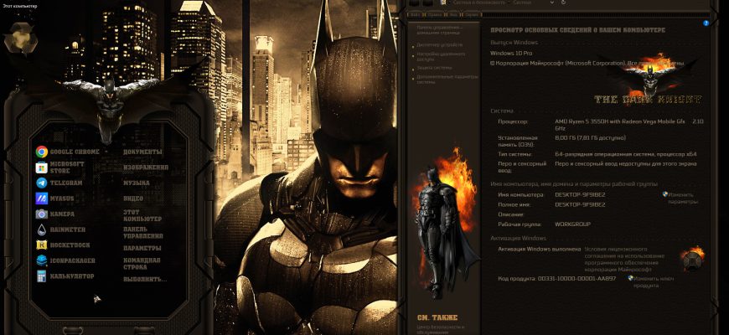Viewport: 729px width, 335px height.
Task: Start Rainmeter from the menu
Action: click(x=60, y=229)
